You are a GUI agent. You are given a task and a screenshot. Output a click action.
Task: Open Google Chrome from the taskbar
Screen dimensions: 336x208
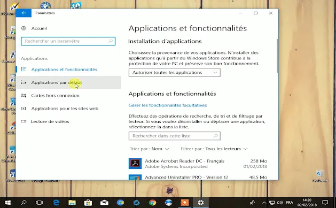click(x=153, y=203)
